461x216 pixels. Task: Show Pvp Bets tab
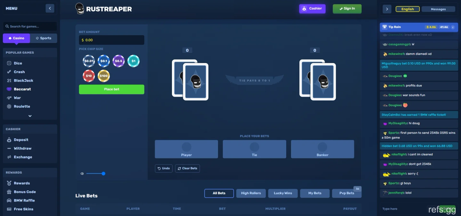347,193
